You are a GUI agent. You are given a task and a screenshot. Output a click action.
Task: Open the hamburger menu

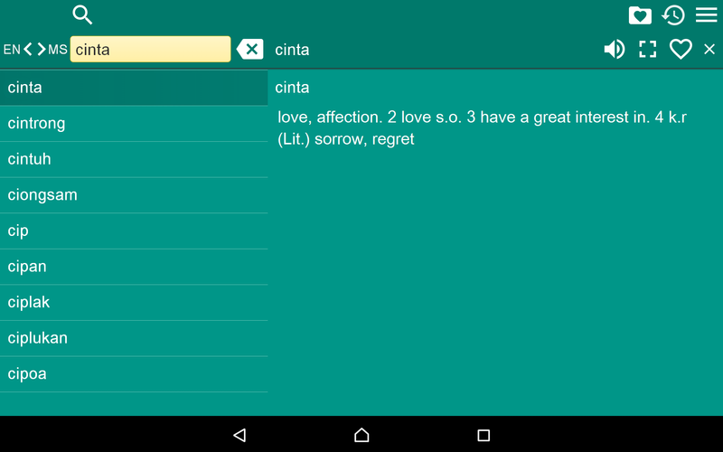coord(707,14)
